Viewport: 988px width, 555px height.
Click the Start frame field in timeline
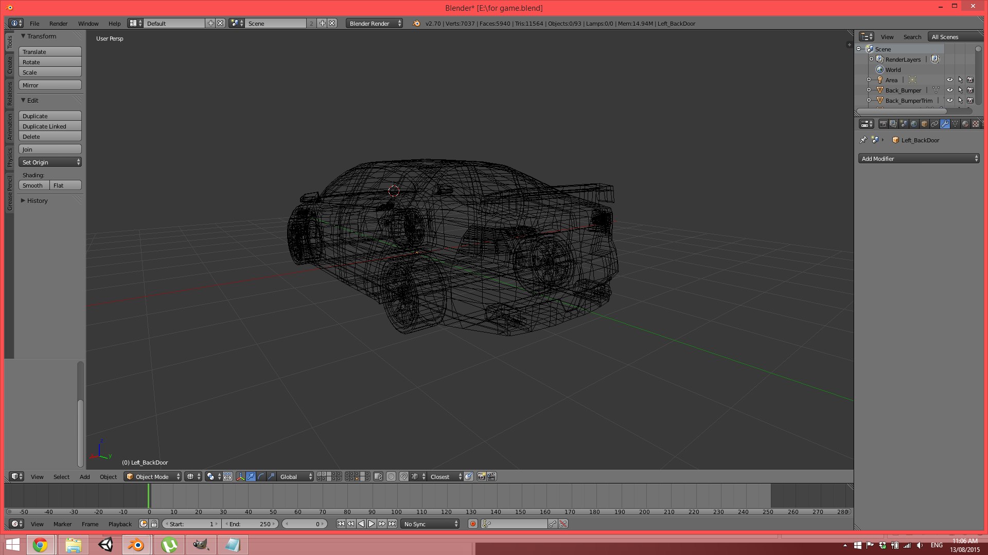[x=192, y=524]
